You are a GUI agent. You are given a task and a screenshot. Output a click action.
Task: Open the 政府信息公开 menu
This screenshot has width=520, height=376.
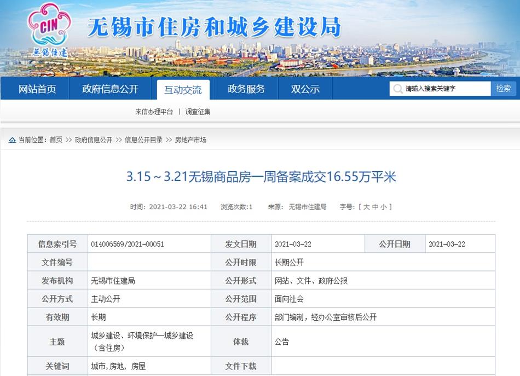coord(110,88)
